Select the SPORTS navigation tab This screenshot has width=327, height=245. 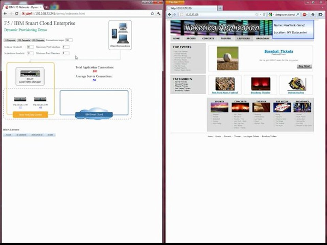tap(191, 38)
